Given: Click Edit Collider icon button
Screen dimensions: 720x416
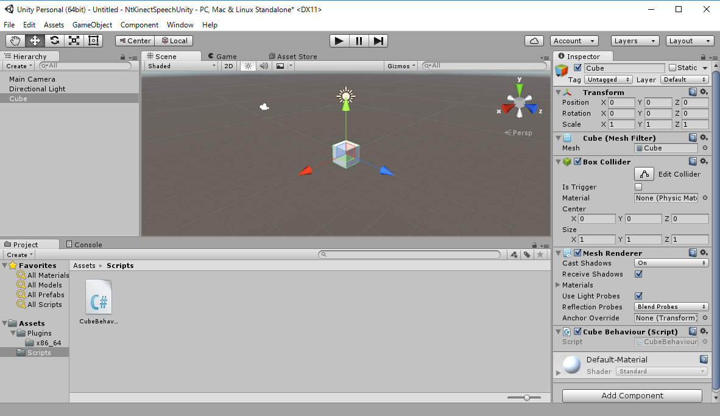Looking at the screenshot, I should tap(644, 174).
